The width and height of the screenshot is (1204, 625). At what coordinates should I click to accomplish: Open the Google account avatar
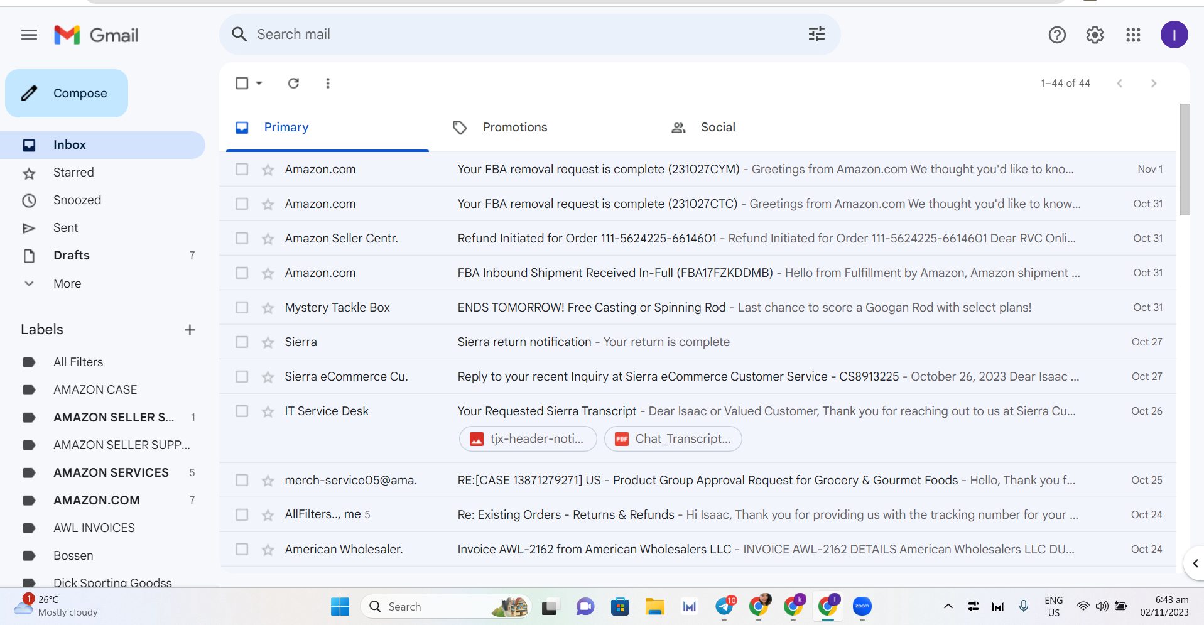pos(1174,35)
